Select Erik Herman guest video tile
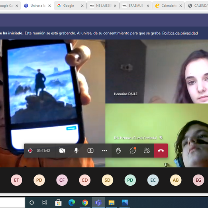The width and height of the screenshot is (208, 208). coord(157,135)
